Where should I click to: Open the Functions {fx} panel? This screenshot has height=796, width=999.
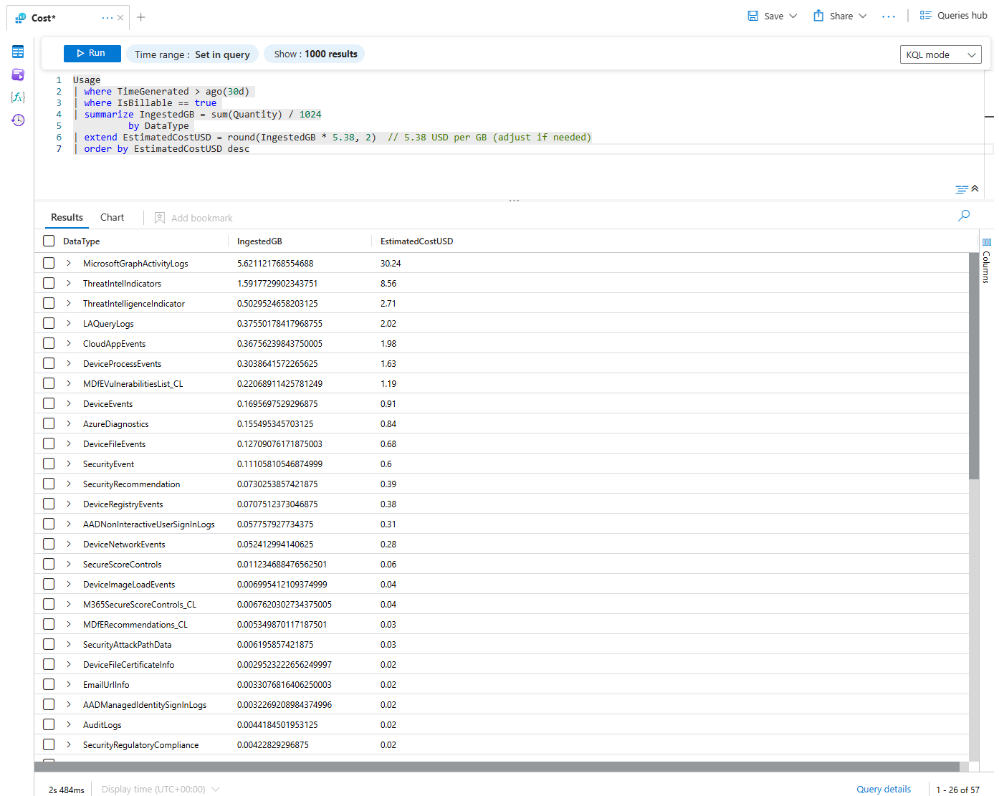18,97
